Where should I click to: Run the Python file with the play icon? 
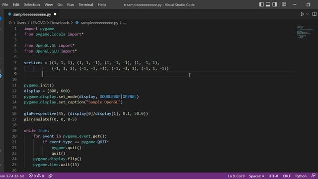coord(302,14)
